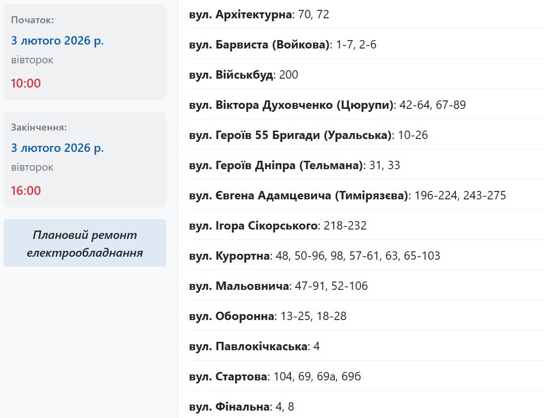Screen dimensions: 544x418
Task: Click the start date under Початок
Action: pyautogui.click(x=57, y=41)
